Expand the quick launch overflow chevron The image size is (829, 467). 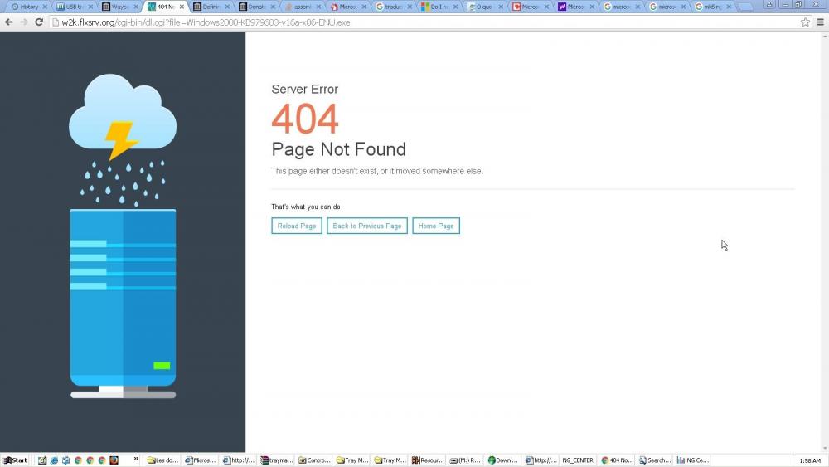136,460
